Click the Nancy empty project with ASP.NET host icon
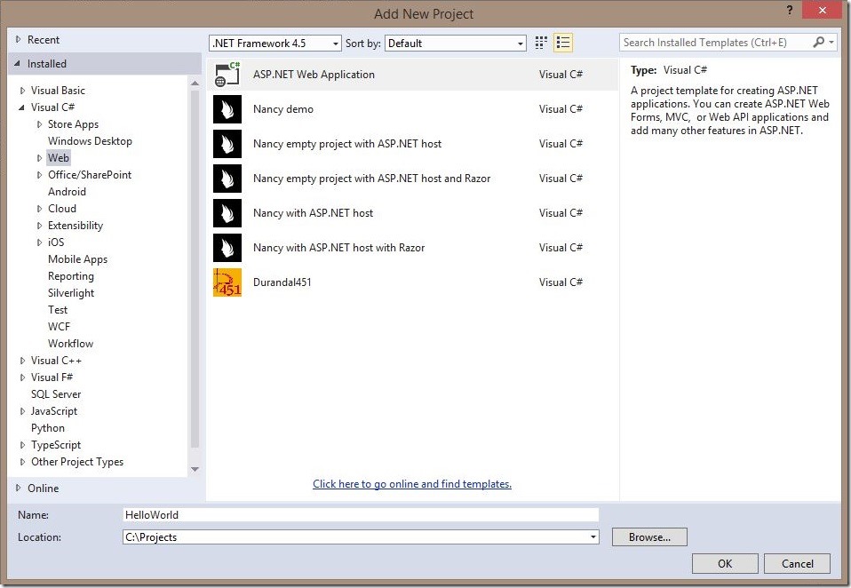Screen dimensions: 851x588 227,144
